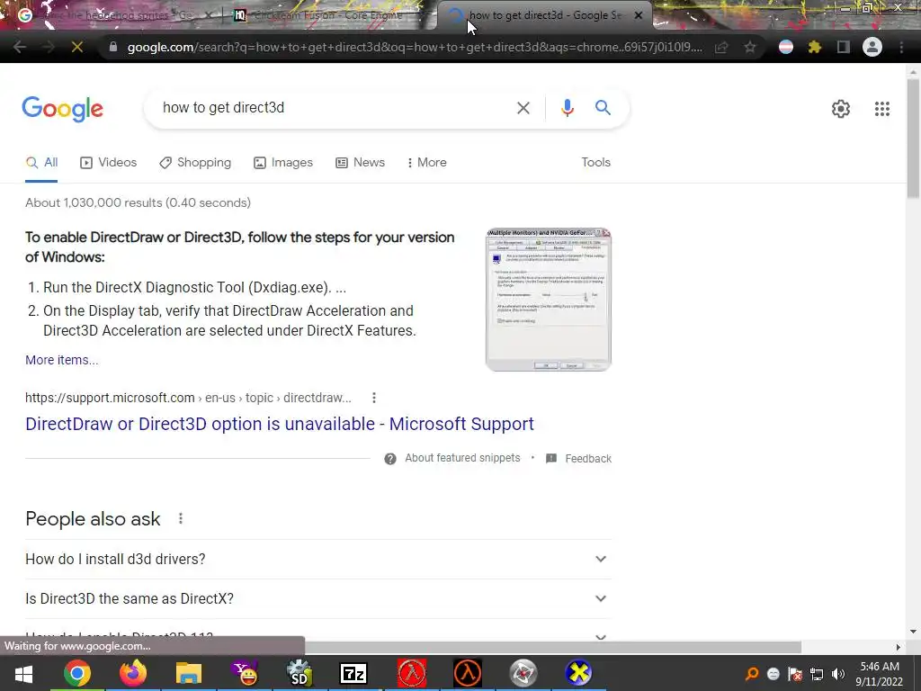This screenshot has height=691, width=921.
Task: Click the horizontal scrollbar thumb
Action: [x=553, y=647]
